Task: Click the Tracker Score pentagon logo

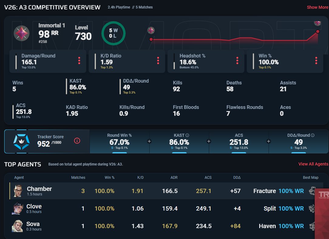Action: tap(22, 142)
